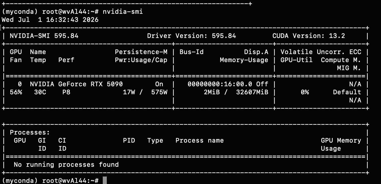Click total memory '32607MiB'
The width and height of the screenshot is (381, 184).
pyautogui.click(x=252, y=92)
